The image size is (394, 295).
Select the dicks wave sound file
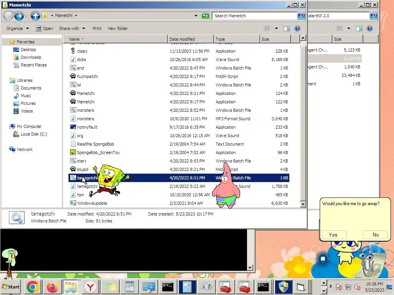(179, 60)
